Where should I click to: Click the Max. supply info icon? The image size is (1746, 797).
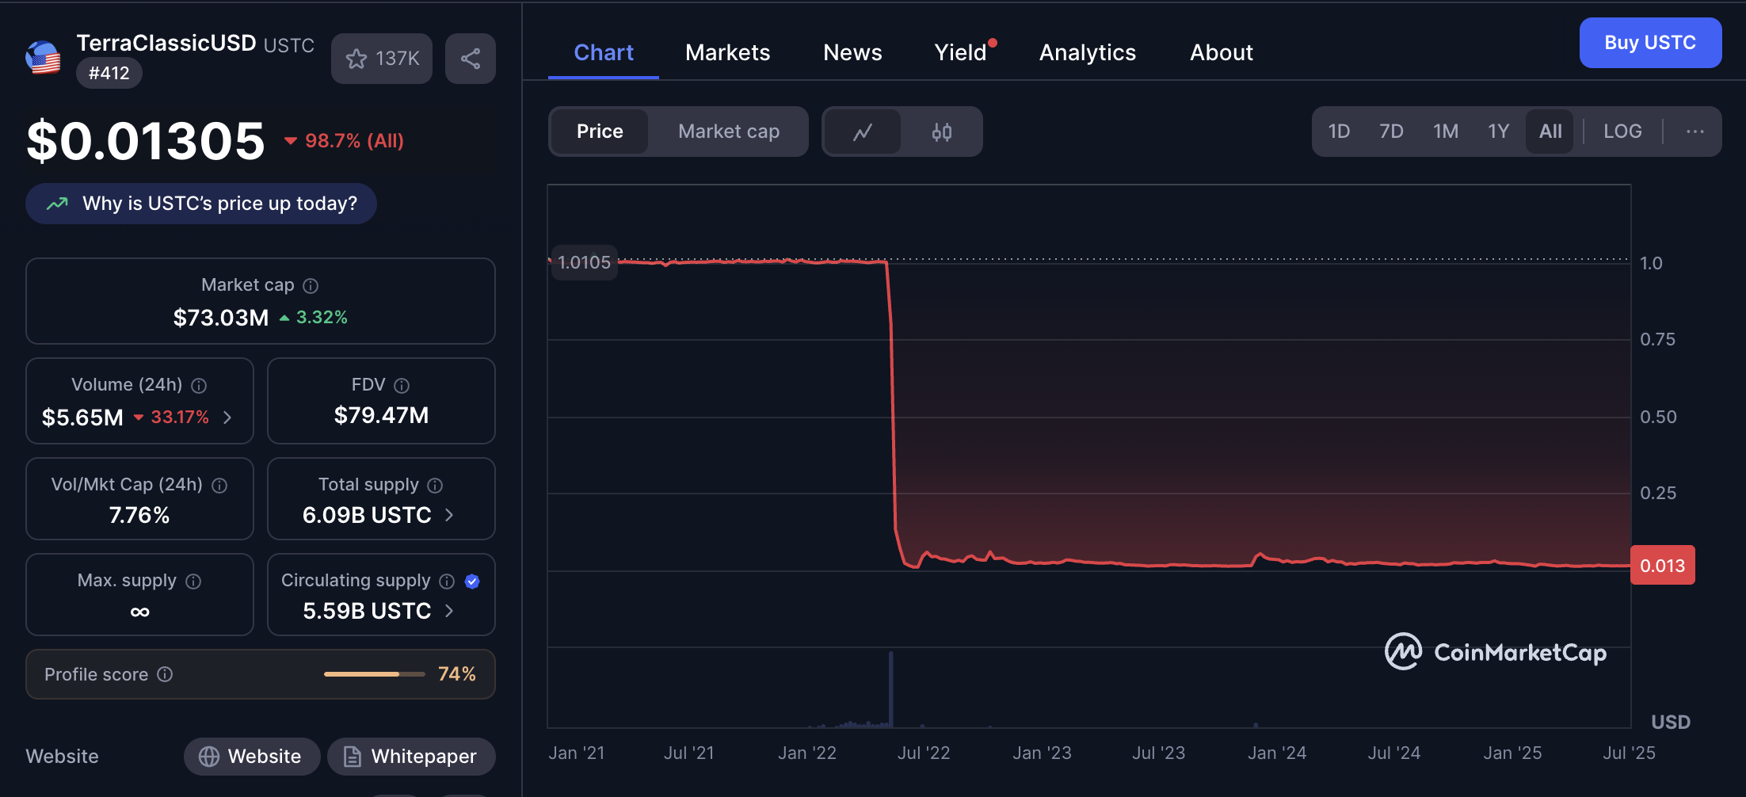point(193,581)
